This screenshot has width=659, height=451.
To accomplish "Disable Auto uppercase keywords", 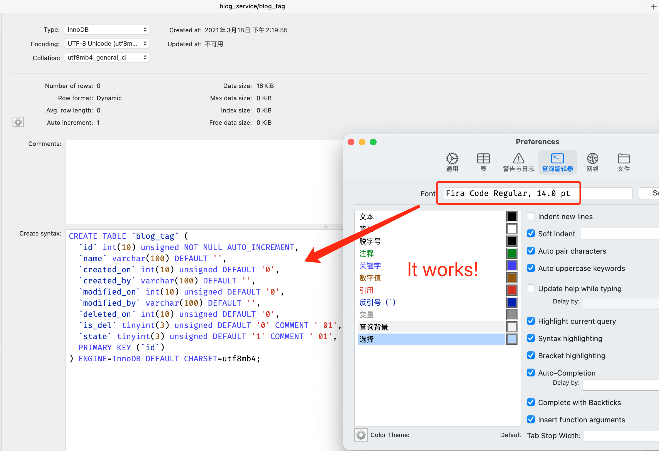I will click(x=531, y=268).
